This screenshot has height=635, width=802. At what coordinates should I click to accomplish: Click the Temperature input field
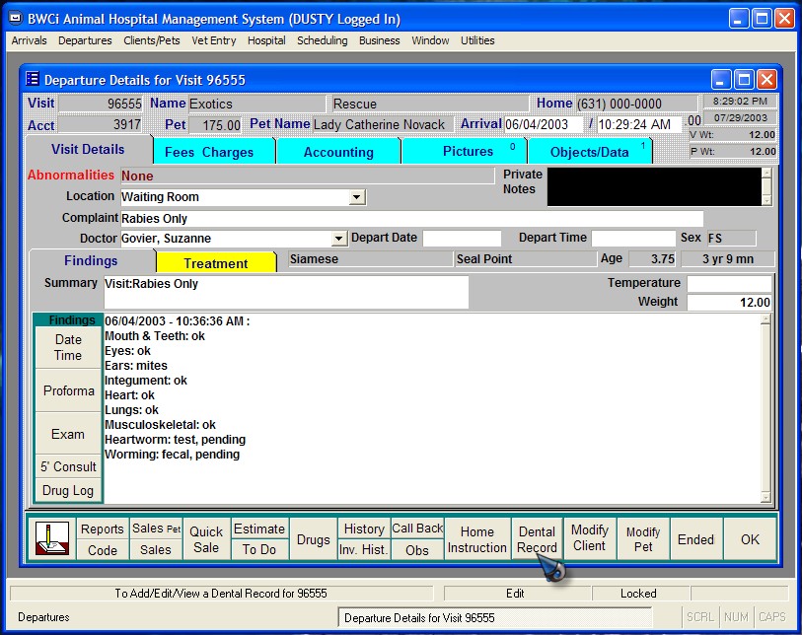729,283
